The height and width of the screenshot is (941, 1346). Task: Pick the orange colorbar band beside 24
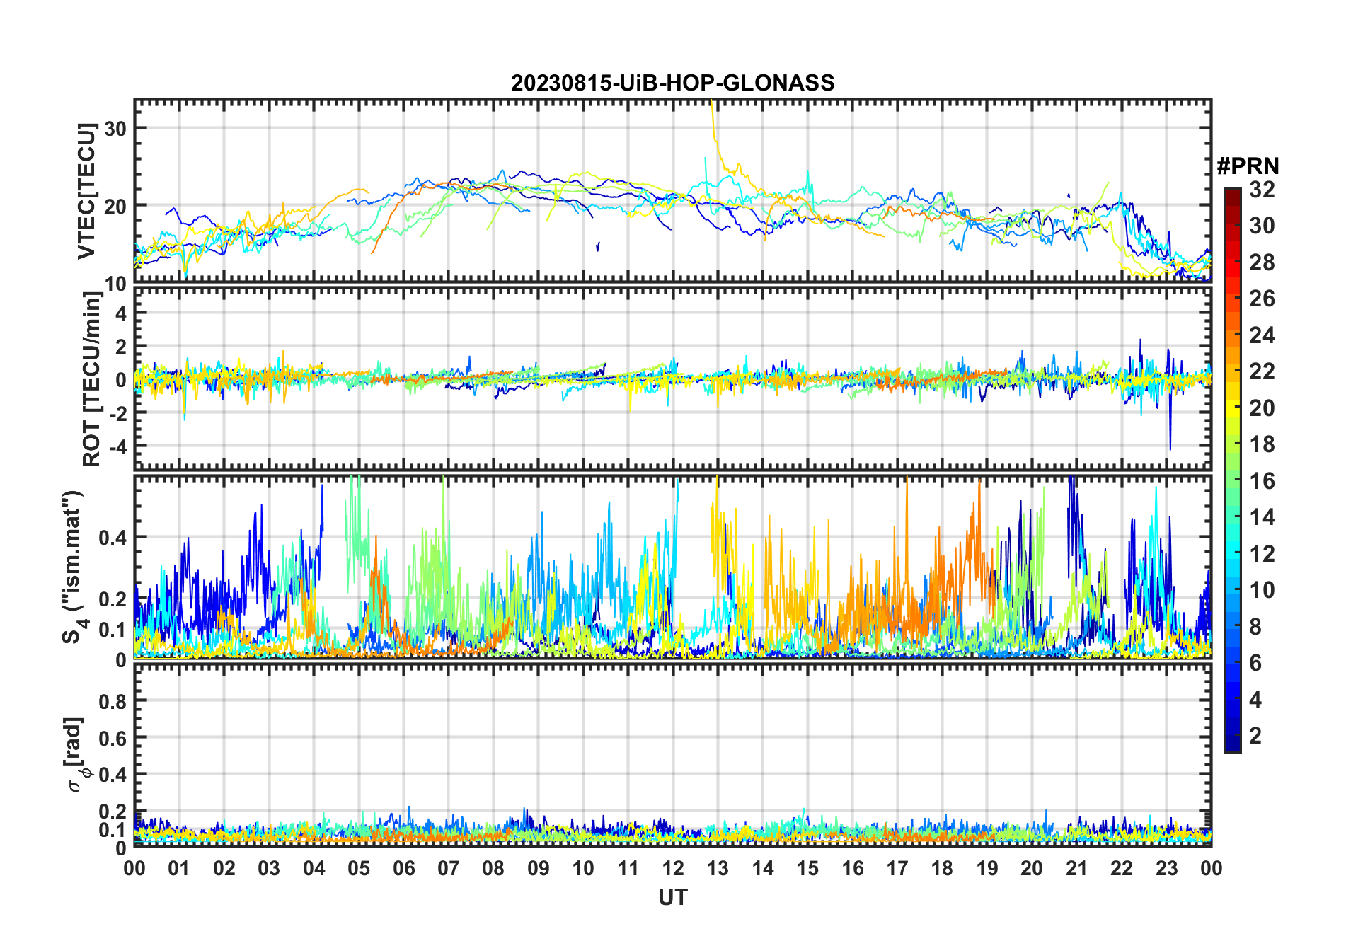click(x=1232, y=335)
